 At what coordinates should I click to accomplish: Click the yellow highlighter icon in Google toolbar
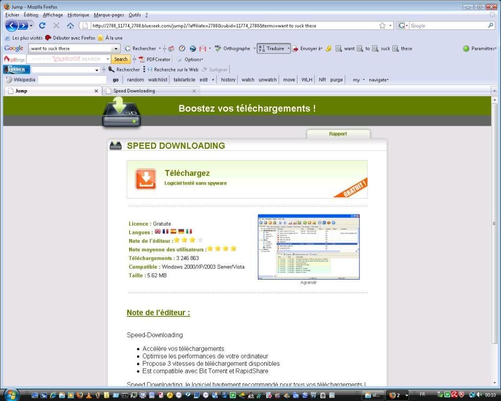point(328,48)
